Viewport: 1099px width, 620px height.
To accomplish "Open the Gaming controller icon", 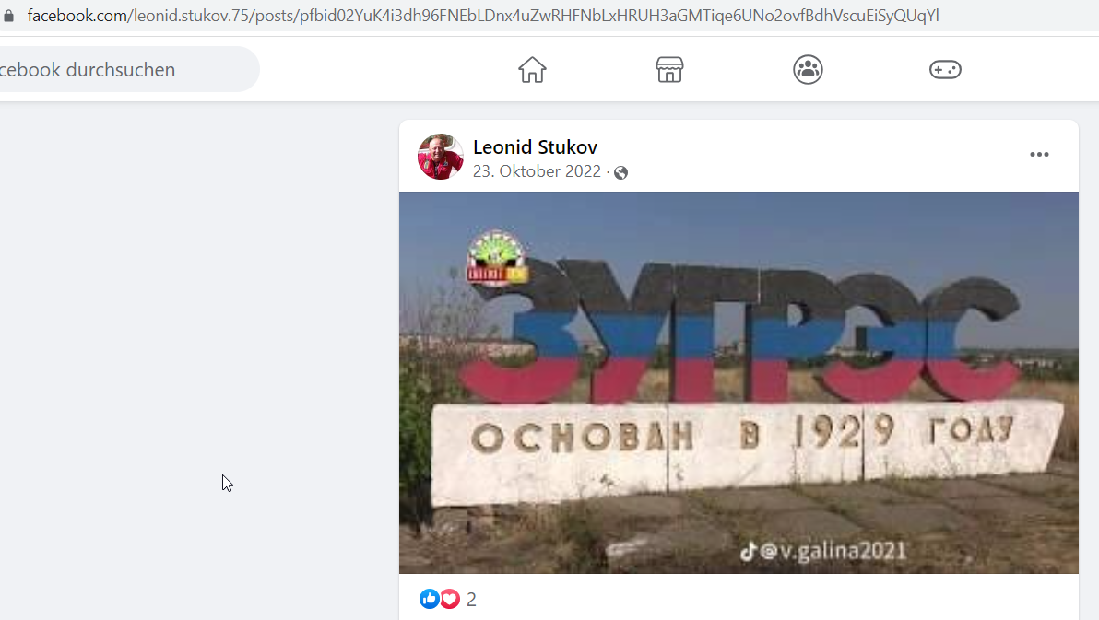I will click(946, 69).
